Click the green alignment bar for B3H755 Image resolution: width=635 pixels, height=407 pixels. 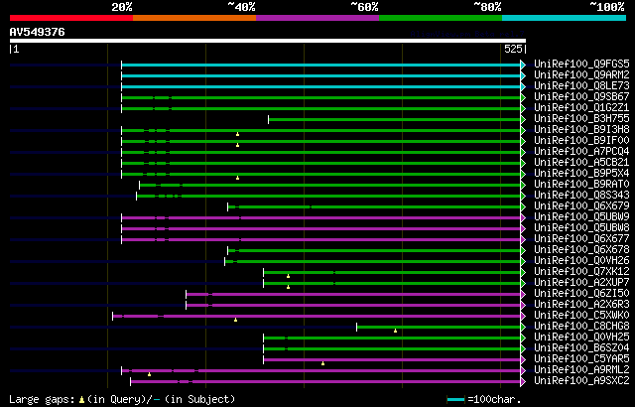(x=395, y=119)
